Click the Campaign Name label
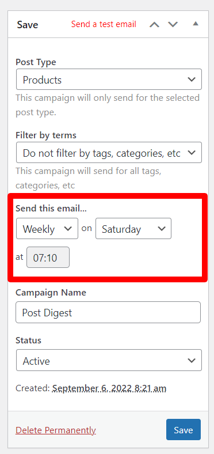 pyautogui.click(x=51, y=293)
